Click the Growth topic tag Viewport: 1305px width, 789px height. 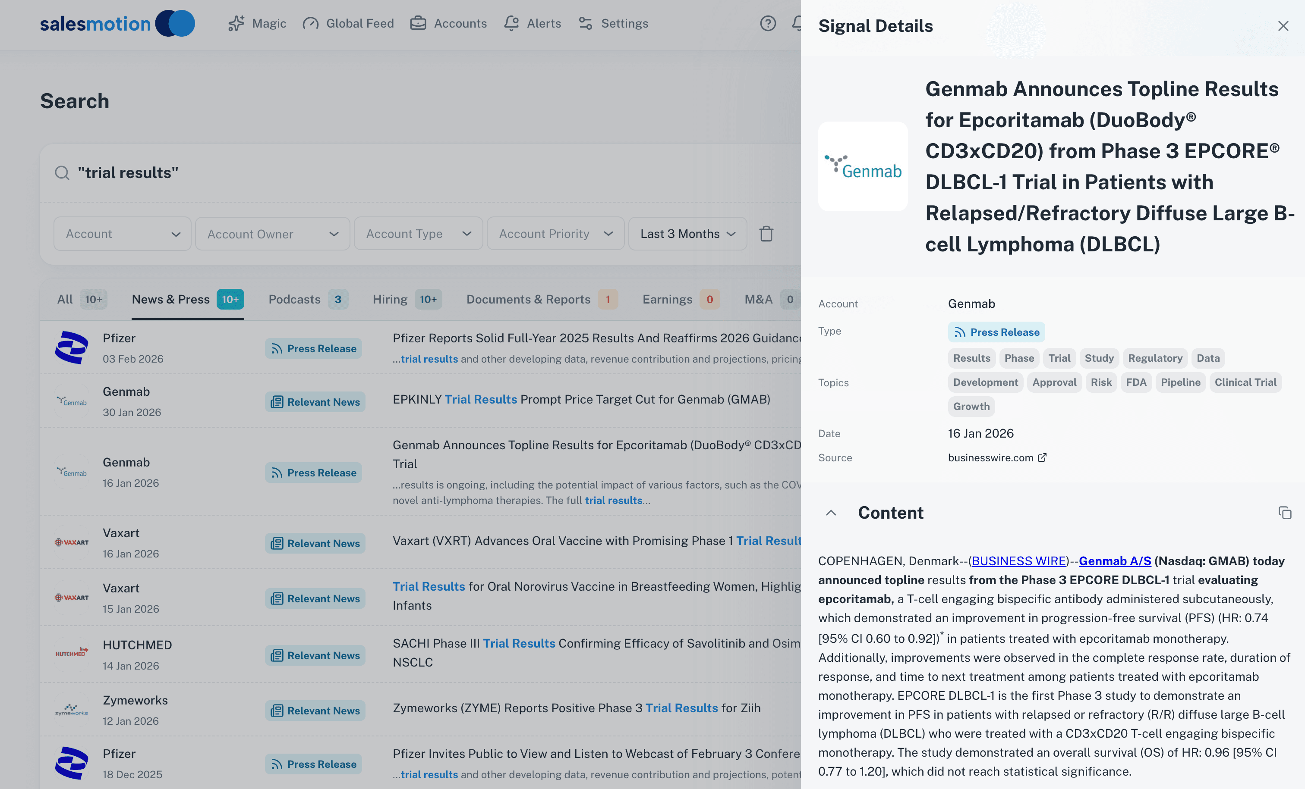point(971,407)
